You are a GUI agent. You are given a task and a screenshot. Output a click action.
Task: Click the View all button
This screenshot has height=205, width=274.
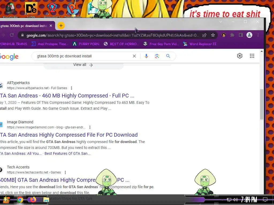(x=83, y=65)
